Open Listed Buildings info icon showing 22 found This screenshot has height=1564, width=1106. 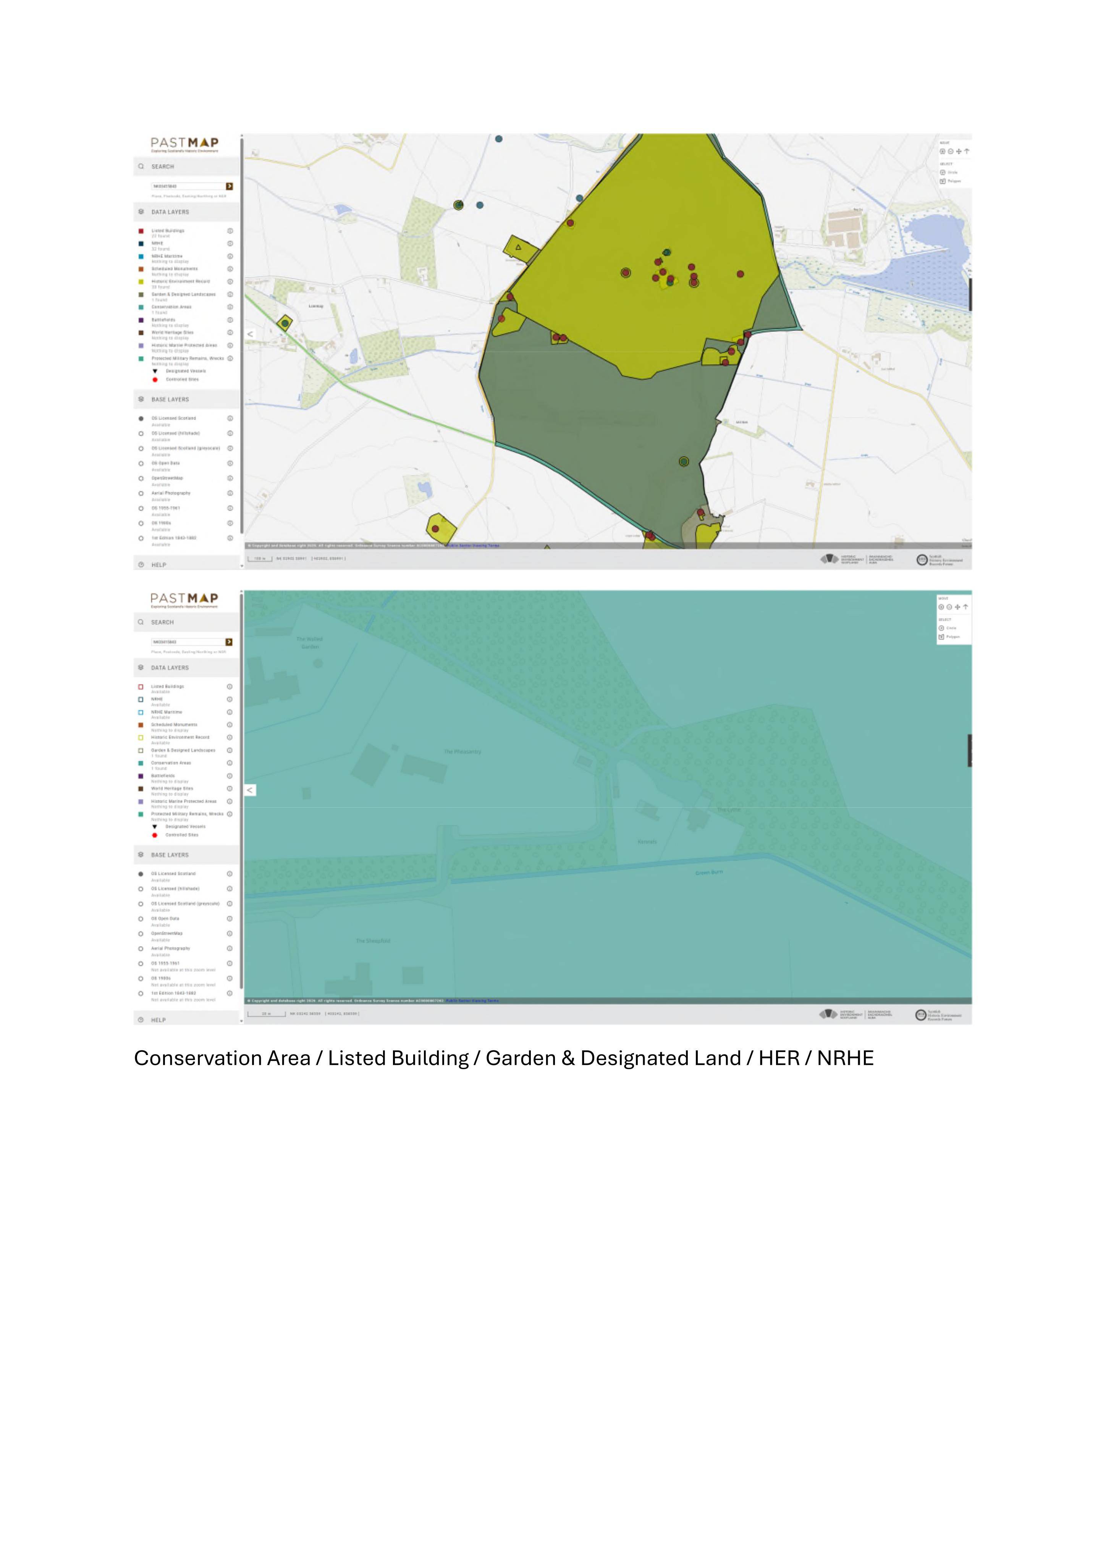pos(230,231)
